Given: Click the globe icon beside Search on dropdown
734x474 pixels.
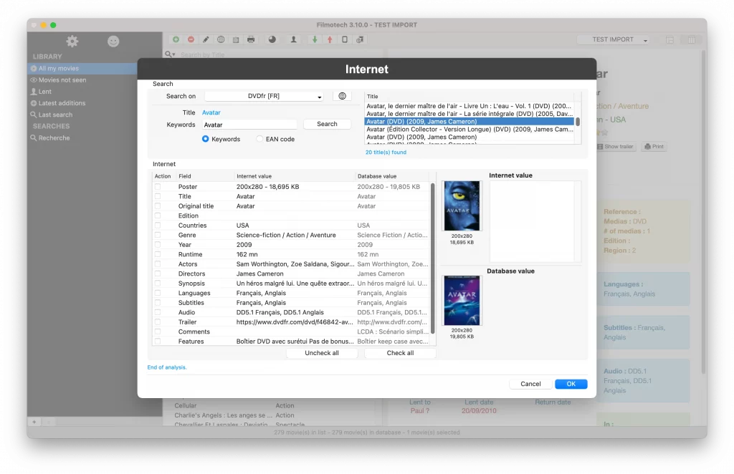Looking at the screenshot, I should pos(342,96).
